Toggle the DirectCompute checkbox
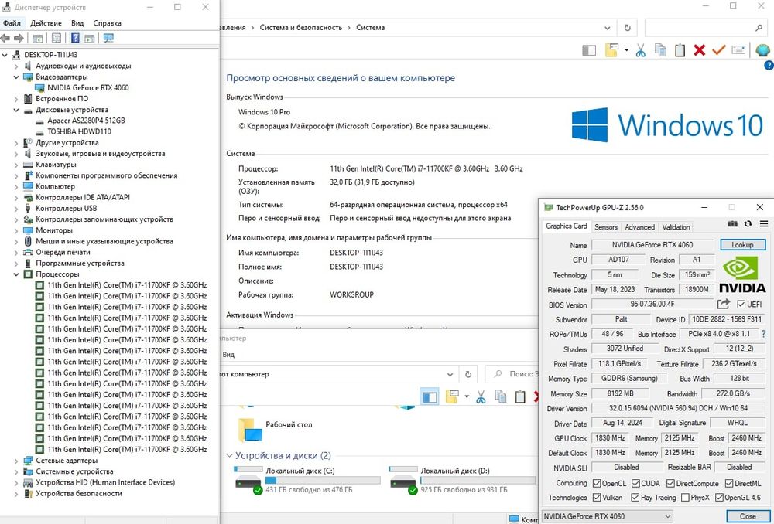This screenshot has height=524, width=774. [x=670, y=483]
